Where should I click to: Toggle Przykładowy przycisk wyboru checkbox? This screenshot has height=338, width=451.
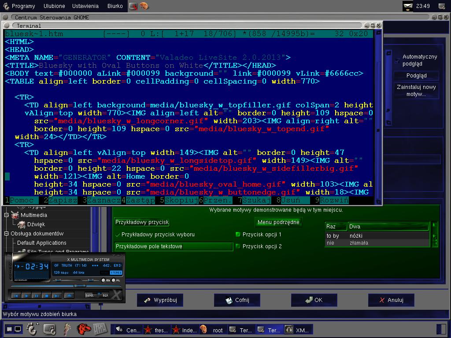[x=117, y=235]
